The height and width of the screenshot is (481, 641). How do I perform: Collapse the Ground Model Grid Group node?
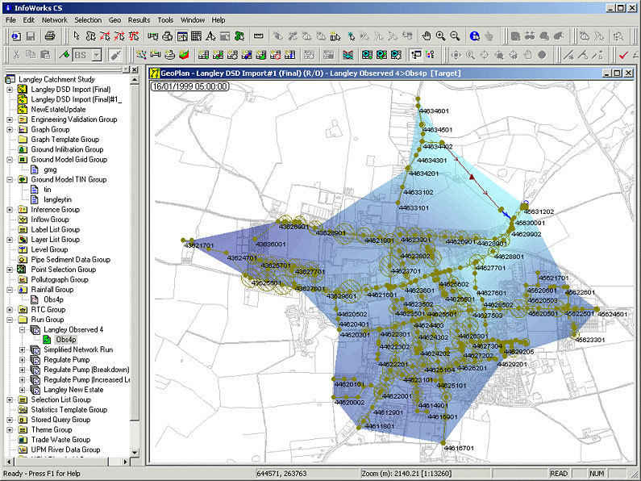10,160
